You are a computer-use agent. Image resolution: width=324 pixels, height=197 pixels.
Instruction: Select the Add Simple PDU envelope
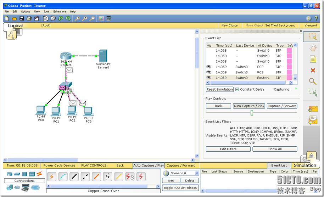coord(313,109)
